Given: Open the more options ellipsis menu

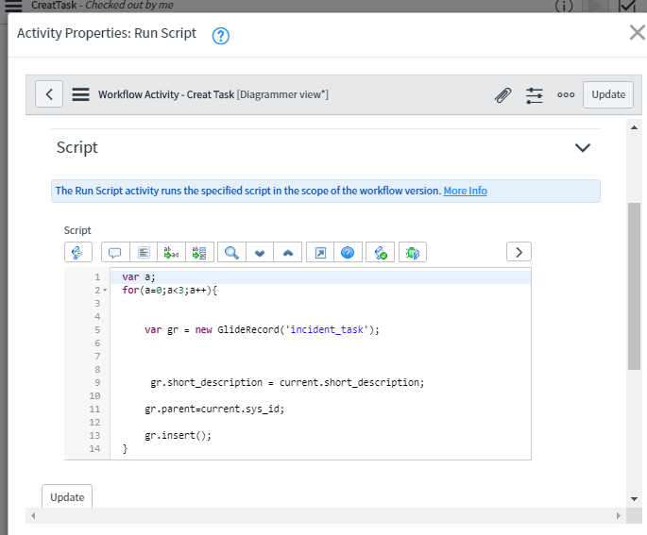Looking at the screenshot, I should pyautogui.click(x=566, y=94).
